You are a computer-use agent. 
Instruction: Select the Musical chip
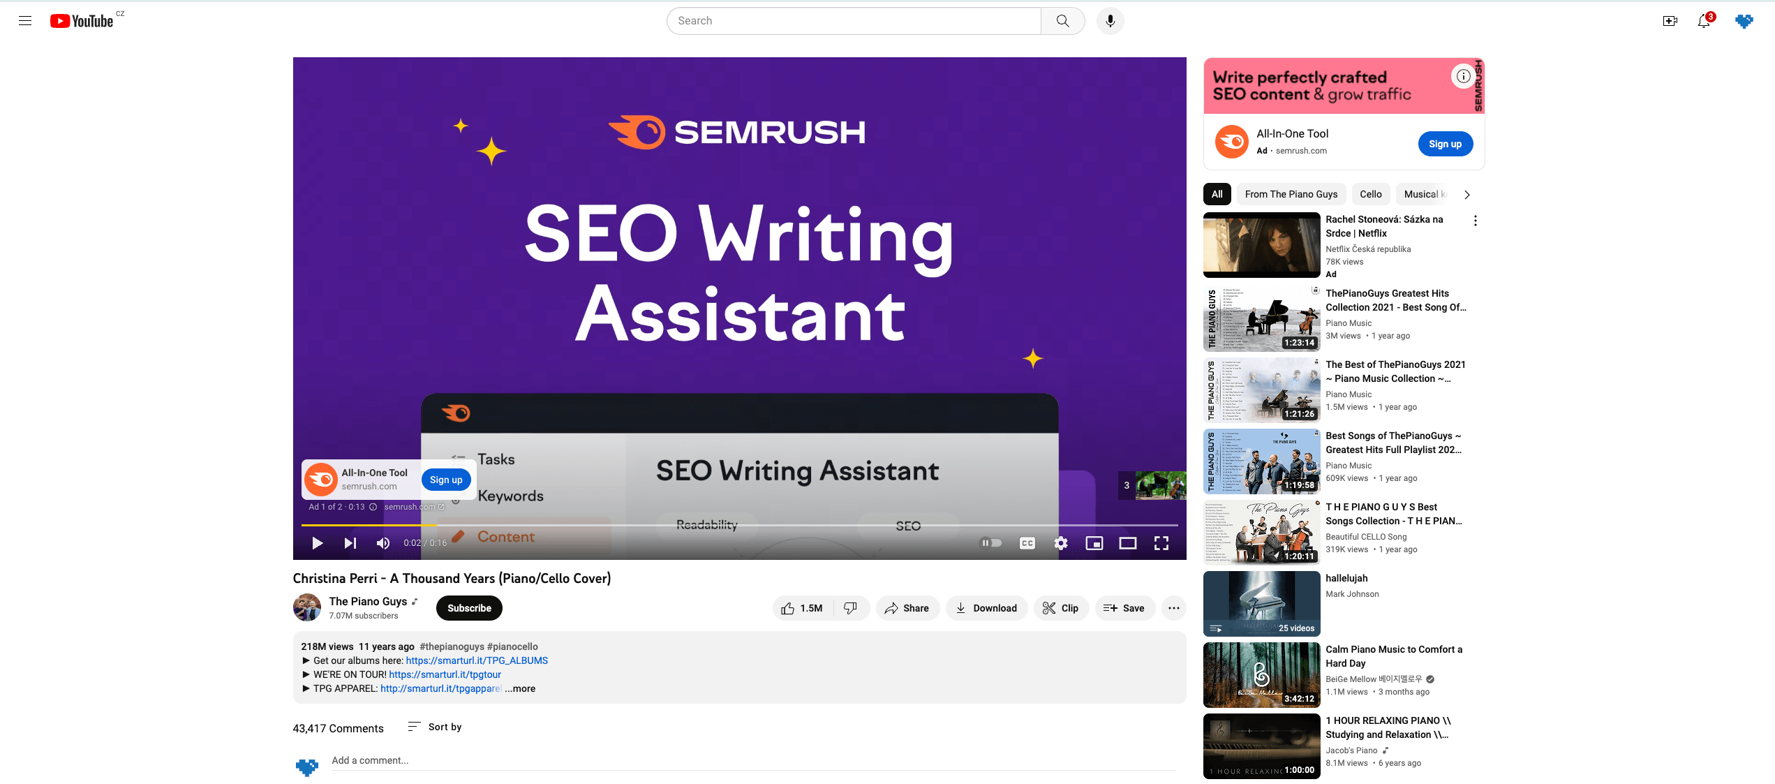pos(1424,194)
